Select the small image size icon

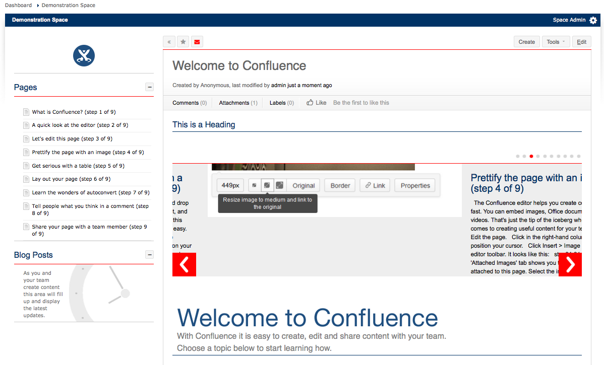[x=255, y=185]
